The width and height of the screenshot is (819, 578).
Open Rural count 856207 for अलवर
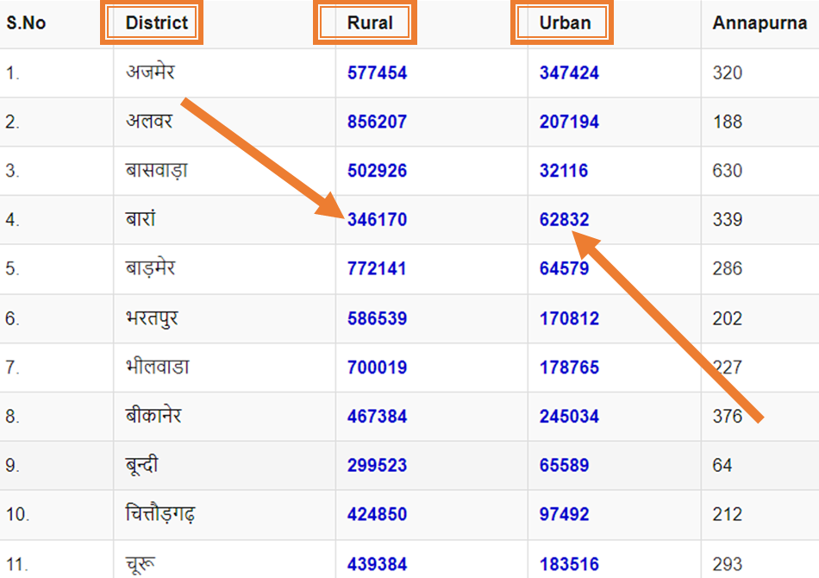coord(377,122)
